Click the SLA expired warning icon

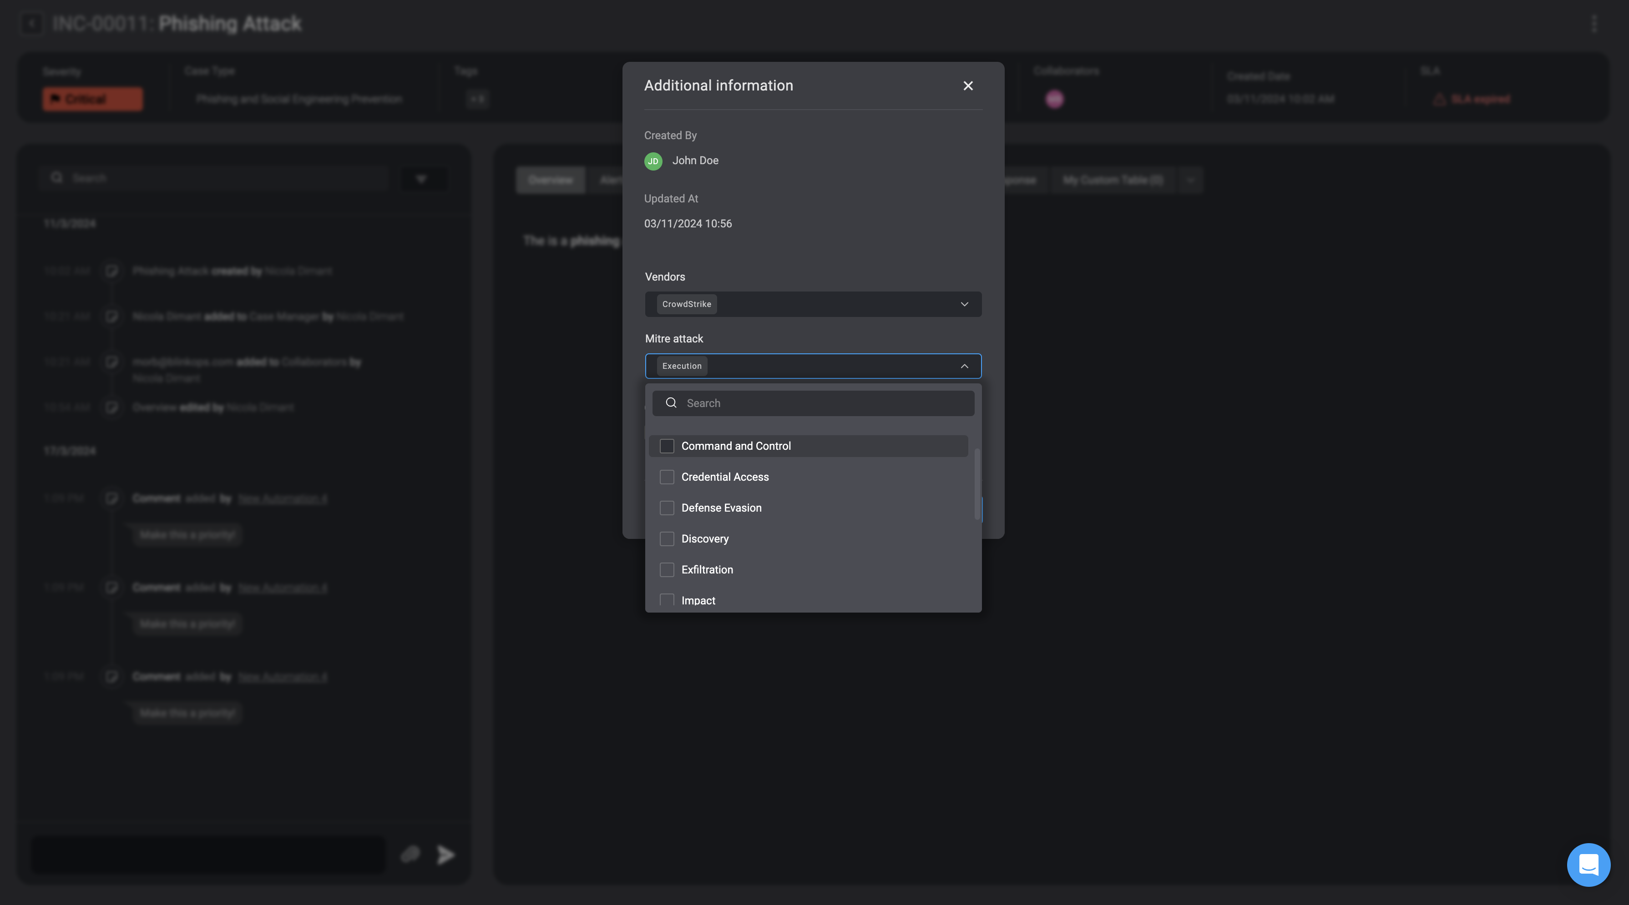coord(1439,99)
